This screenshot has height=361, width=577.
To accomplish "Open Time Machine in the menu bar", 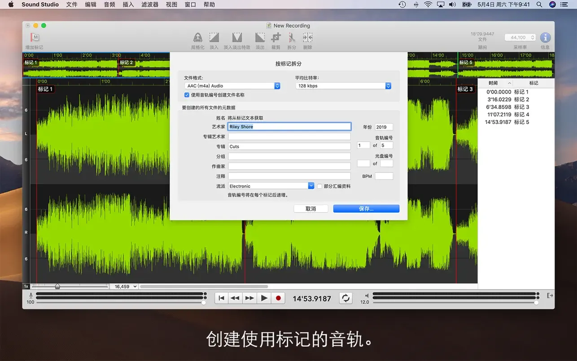I will click(x=402, y=4).
